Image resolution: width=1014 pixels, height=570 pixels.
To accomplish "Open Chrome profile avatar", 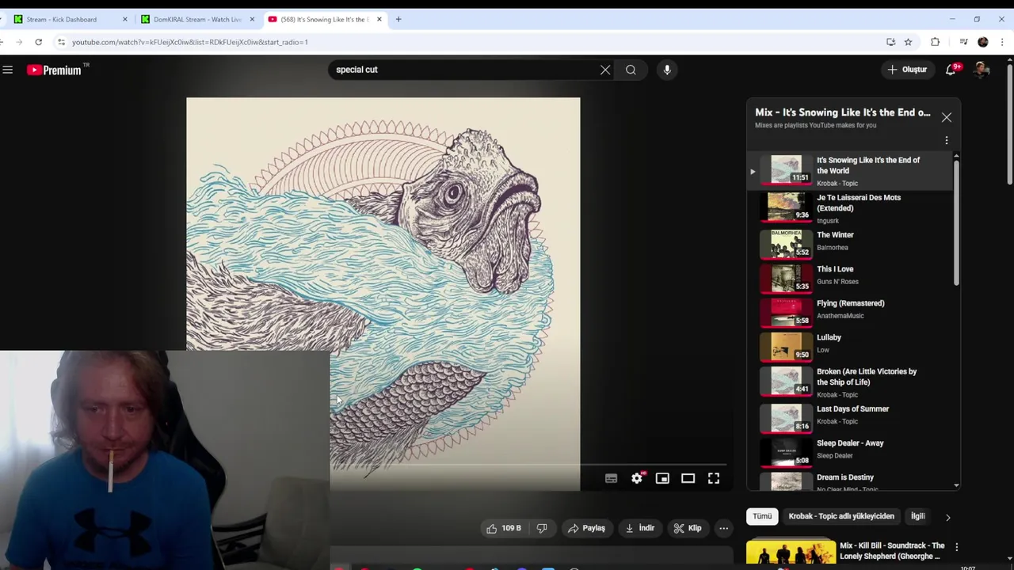I will tap(983, 42).
